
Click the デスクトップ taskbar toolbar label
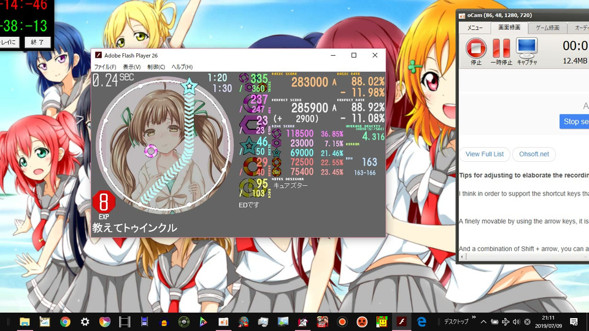[456, 322]
